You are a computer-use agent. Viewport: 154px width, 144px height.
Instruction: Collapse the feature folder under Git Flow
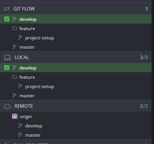coord(76,29)
